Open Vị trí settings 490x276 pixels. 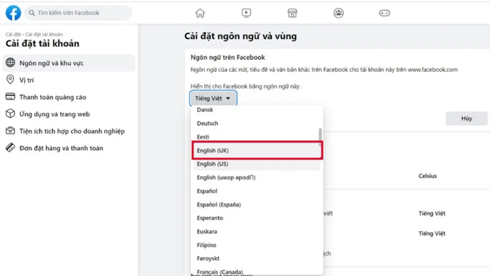coord(69,80)
